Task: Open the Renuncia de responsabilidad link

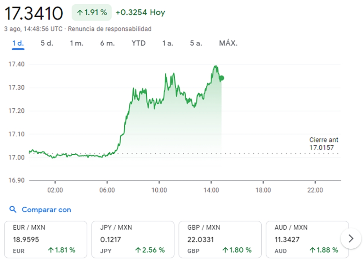Action: click(110, 29)
